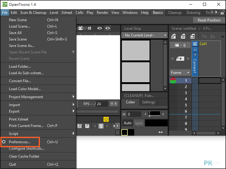Go to next key with right arrow
226x169 pixels.
click(x=107, y=126)
